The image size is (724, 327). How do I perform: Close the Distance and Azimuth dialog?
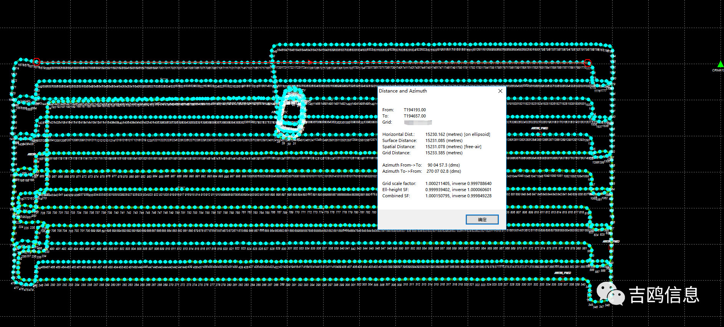pos(500,91)
